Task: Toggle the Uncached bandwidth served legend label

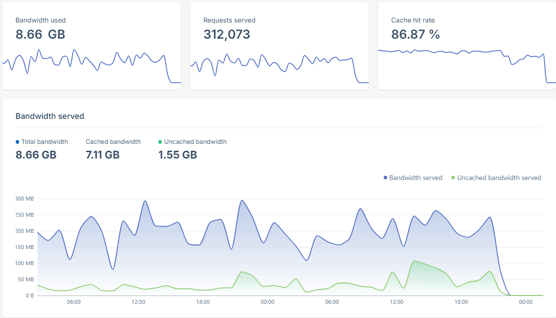Action: (499, 178)
